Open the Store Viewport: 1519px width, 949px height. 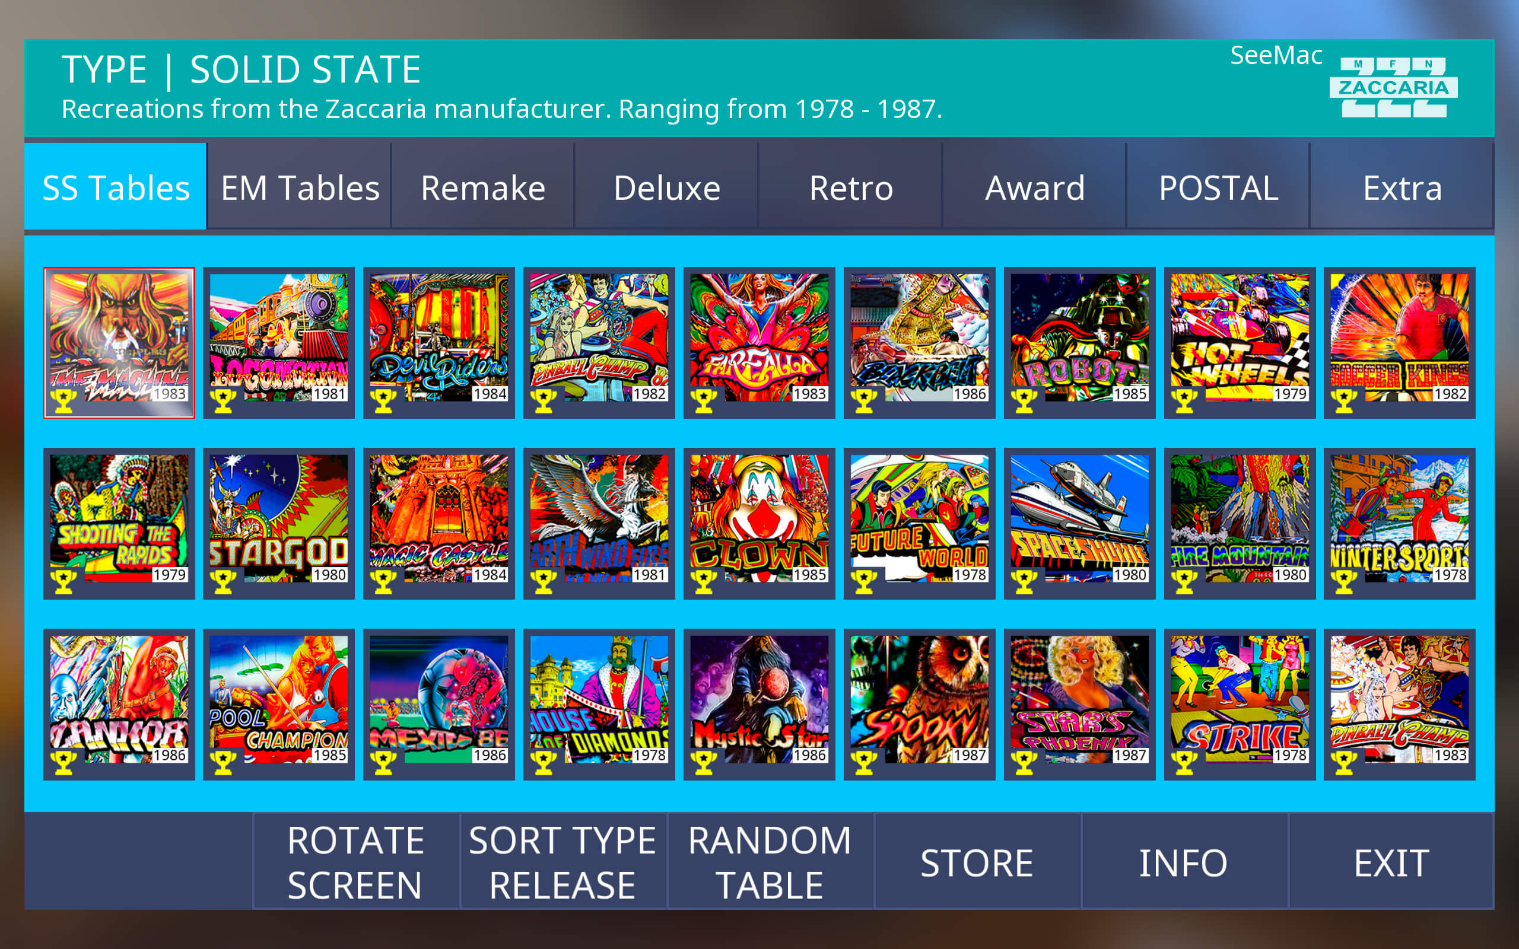(x=977, y=862)
